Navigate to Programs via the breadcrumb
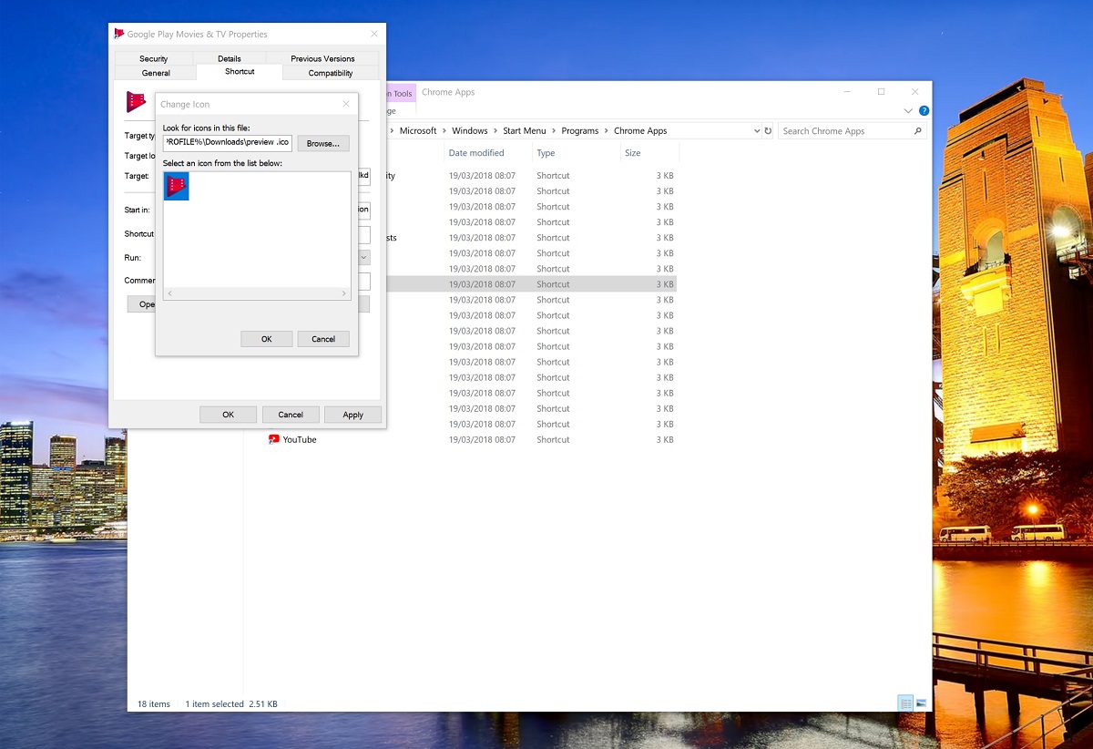1093x749 pixels. [x=579, y=130]
